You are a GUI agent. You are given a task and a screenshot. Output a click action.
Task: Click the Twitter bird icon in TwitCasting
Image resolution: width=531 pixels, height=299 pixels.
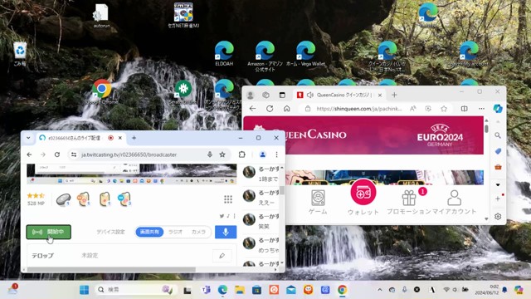click(x=222, y=216)
